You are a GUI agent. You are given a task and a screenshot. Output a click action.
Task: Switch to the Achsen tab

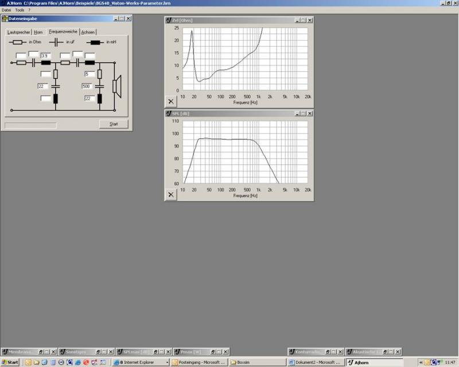pyautogui.click(x=88, y=32)
